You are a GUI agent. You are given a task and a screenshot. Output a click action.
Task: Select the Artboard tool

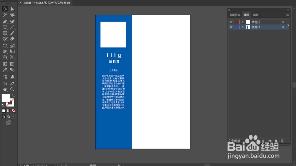(5, 84)
